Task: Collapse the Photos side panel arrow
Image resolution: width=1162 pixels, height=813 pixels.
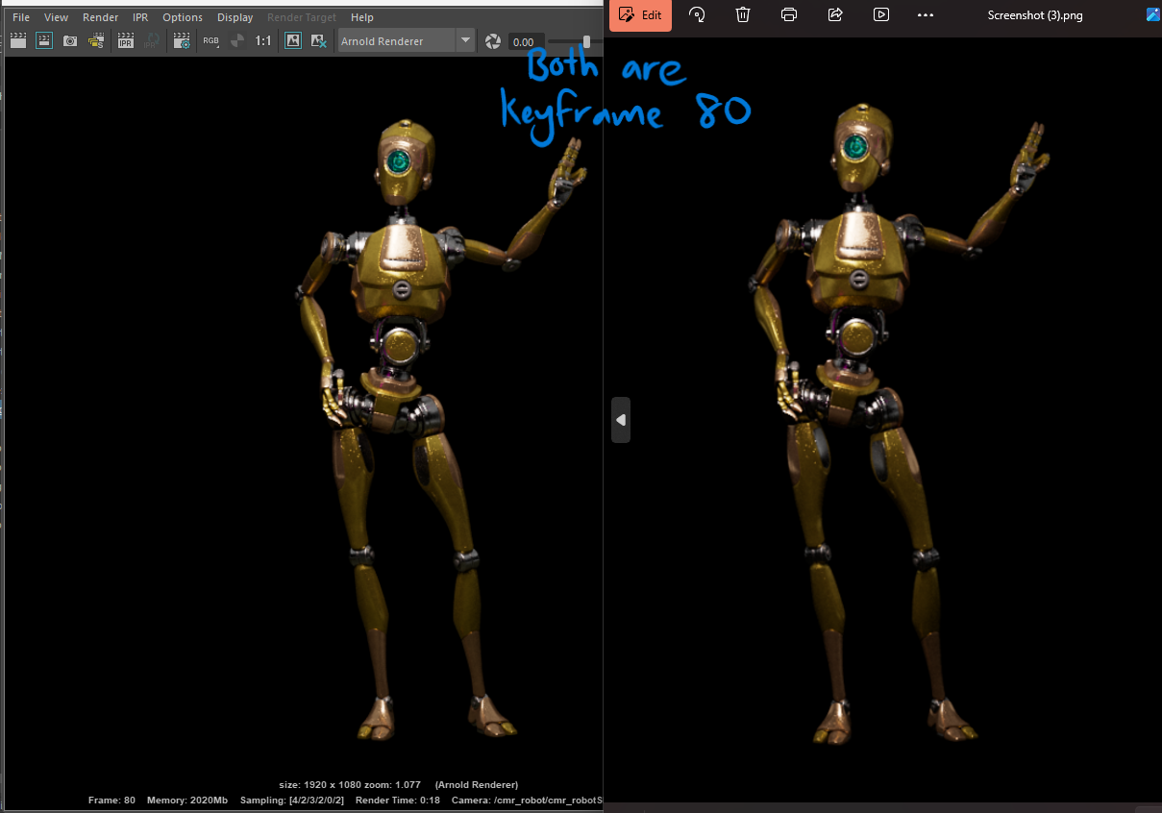Action: [x=620, y=419]
